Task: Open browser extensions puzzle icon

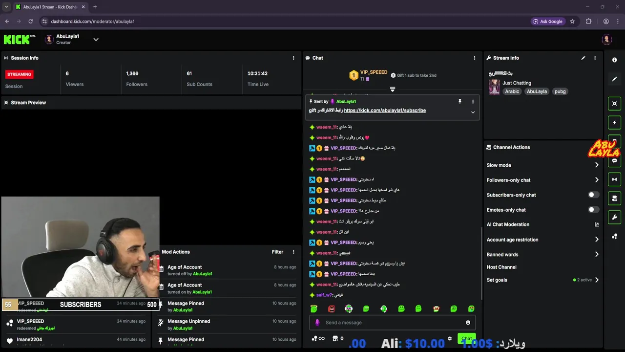Action: point(588,22)
